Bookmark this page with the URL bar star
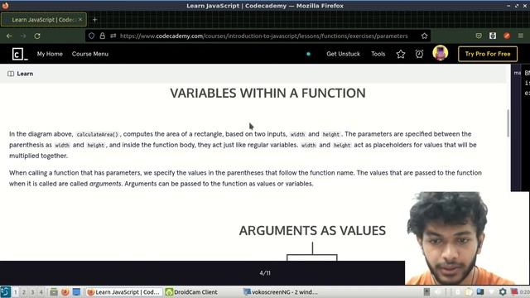The width and height of the screenshot is (530, 298). click(424, 36)
